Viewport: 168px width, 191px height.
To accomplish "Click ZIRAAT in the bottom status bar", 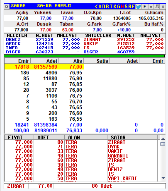I will 16,186.
